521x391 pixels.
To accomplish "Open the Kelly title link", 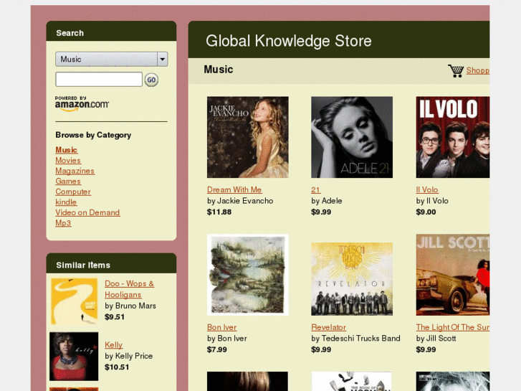I will coord(114,345).
